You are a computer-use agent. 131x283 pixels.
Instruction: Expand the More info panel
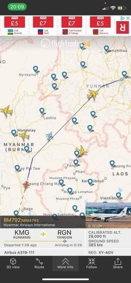coord(66,263)
